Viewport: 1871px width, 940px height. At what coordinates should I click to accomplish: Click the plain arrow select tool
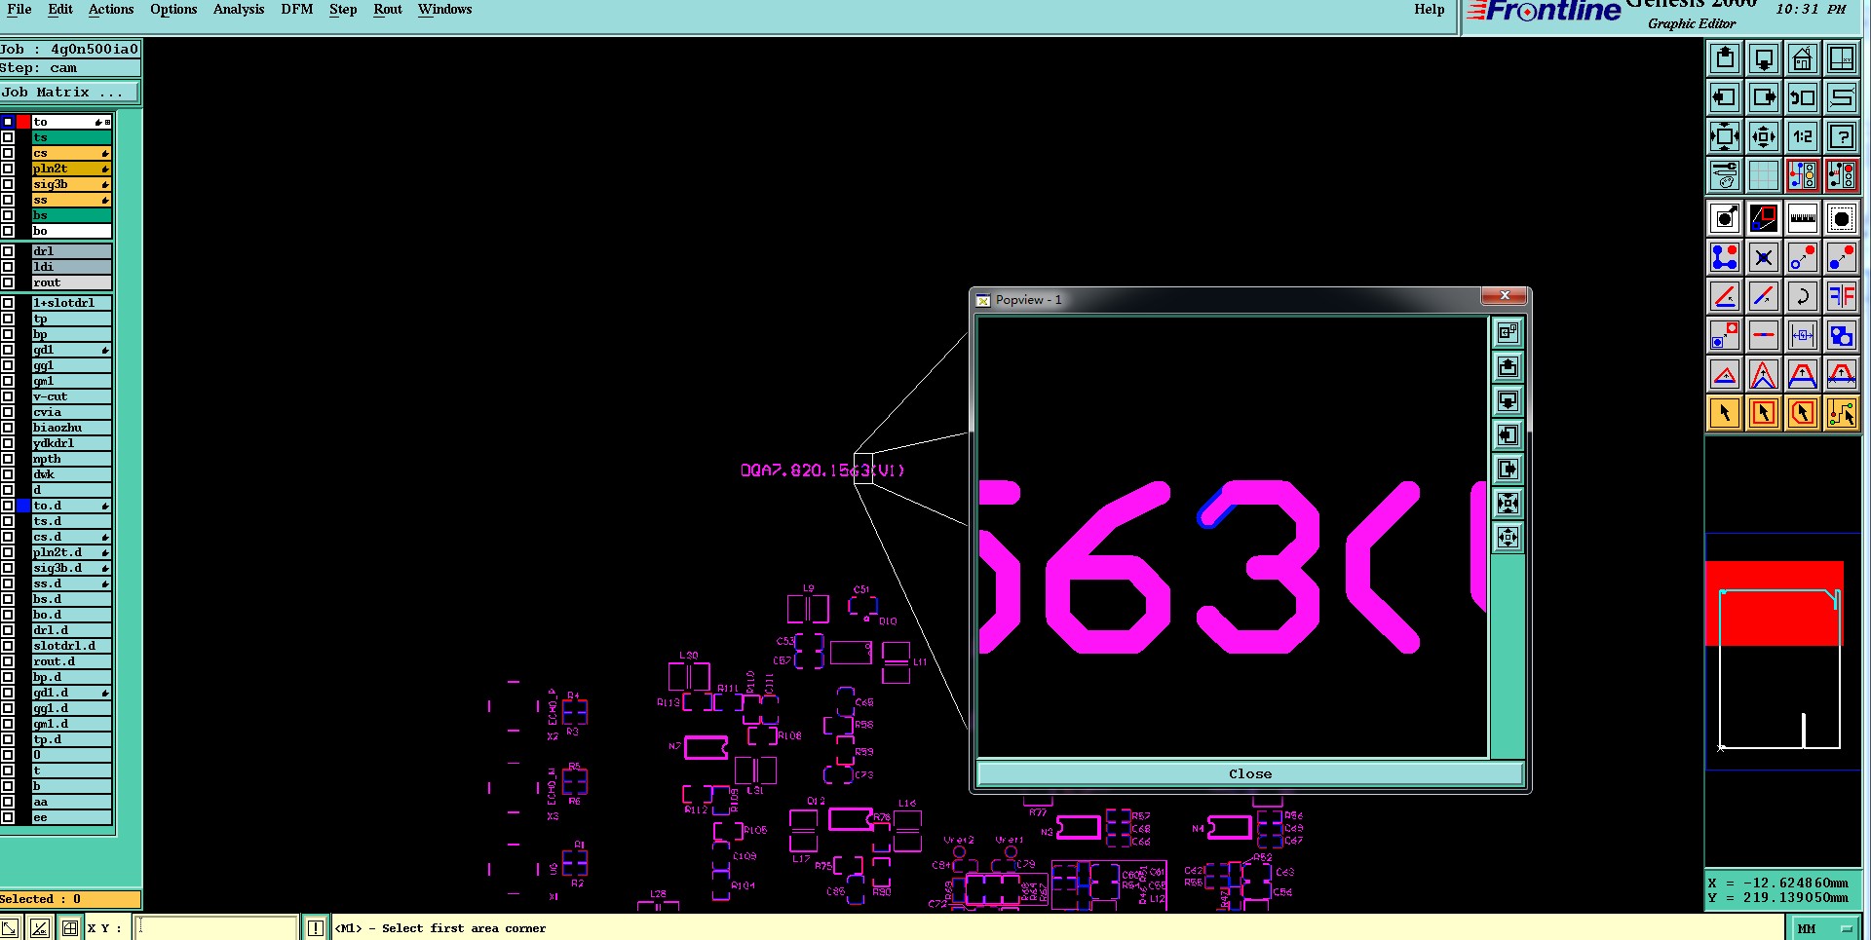tap(1725, 413)
